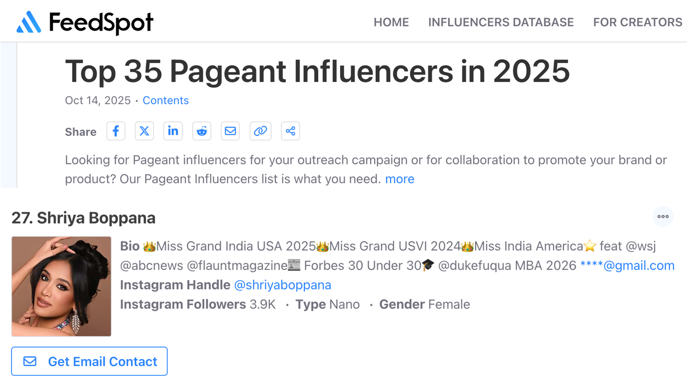Open FOR CREATORS menu item
Viewport: 687px width, 389px height.
[637, 22]
